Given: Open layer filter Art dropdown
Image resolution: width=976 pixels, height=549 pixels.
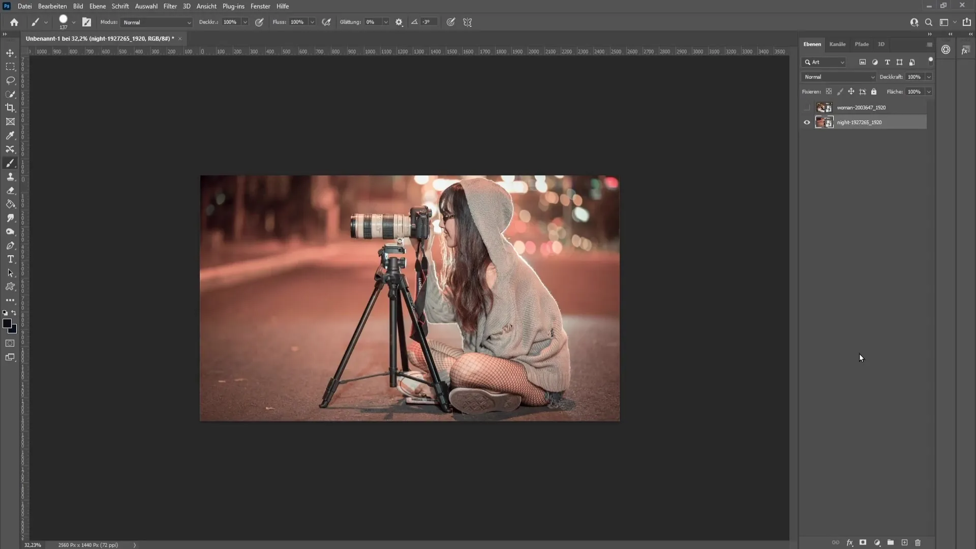Looking at the screenshot, I should 825,62.
